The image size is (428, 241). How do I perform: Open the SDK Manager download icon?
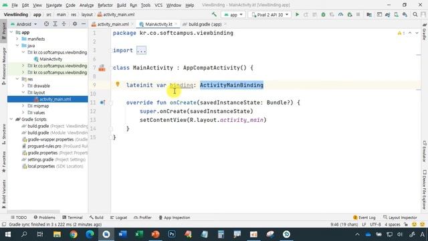click(x=405, y=15)
